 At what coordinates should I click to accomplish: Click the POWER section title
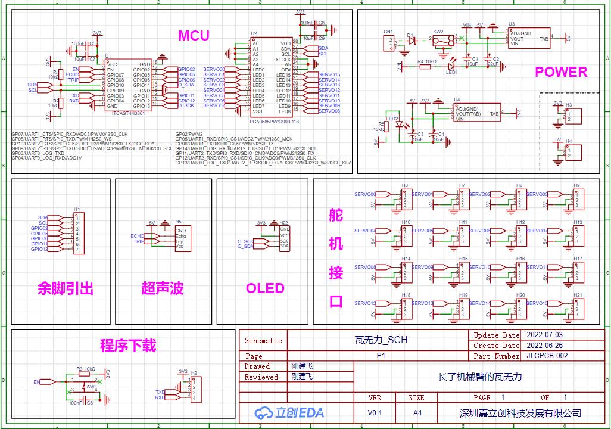point(561,71)
